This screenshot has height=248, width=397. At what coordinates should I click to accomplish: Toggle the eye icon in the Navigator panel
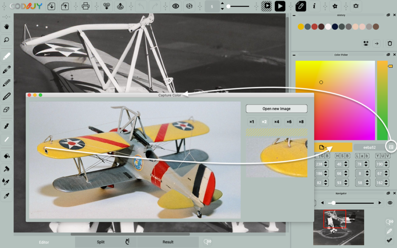pyautogui.click(x=390, y=202)
